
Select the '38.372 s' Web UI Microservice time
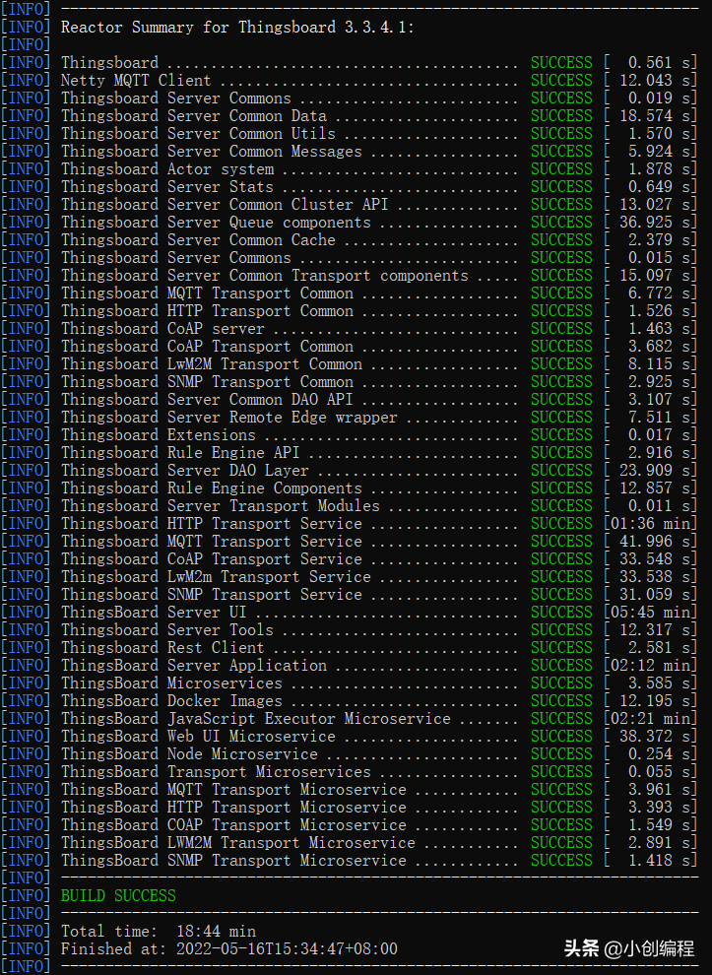[654, 737]
